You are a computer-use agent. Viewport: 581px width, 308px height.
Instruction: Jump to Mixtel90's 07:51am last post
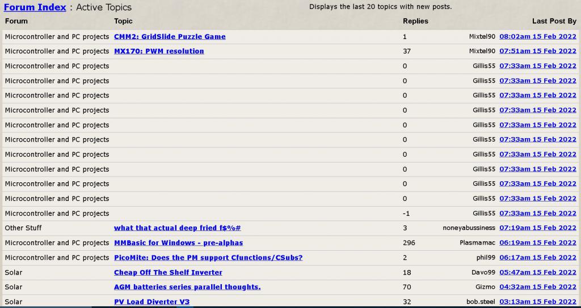point(537,52)
